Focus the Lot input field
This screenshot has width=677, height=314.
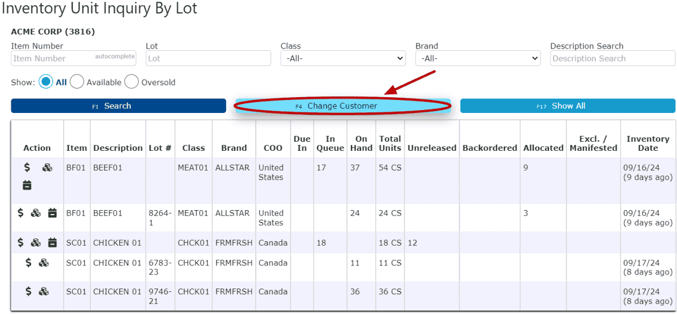[208, 58]
